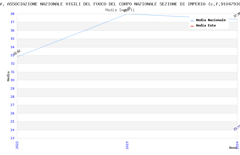
Task: Click the 32.82 data point label
Action: [17, 52]
